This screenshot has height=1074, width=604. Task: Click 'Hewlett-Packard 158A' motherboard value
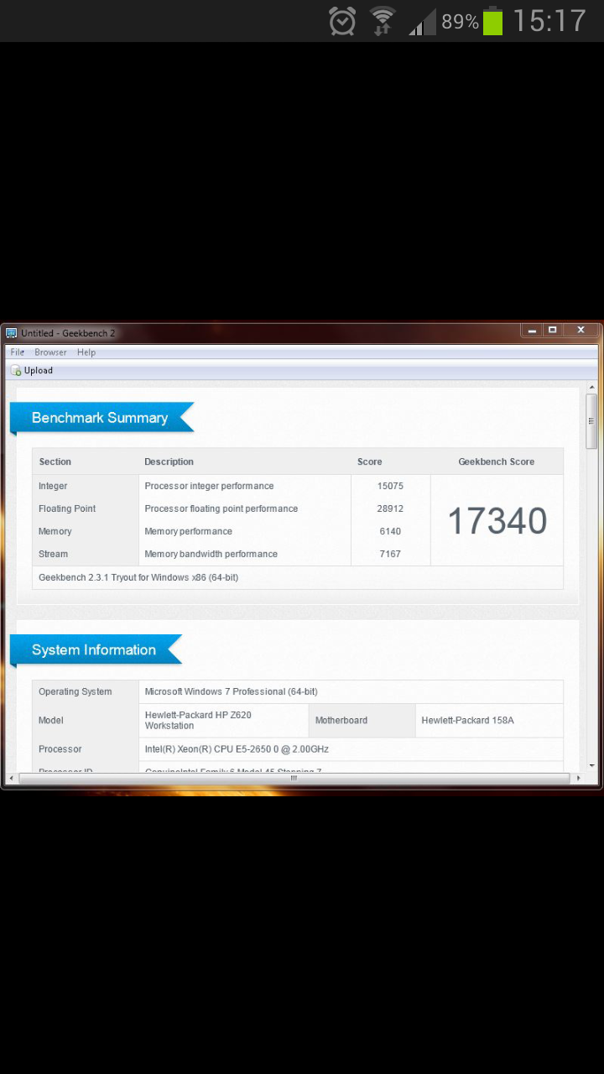467,720
